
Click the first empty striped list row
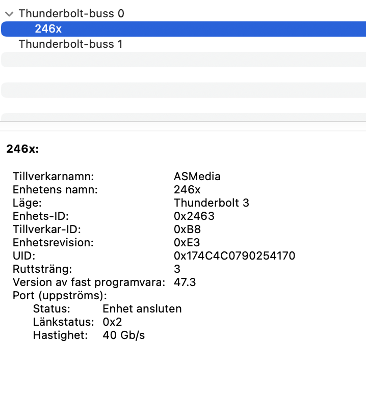[184, 60]
